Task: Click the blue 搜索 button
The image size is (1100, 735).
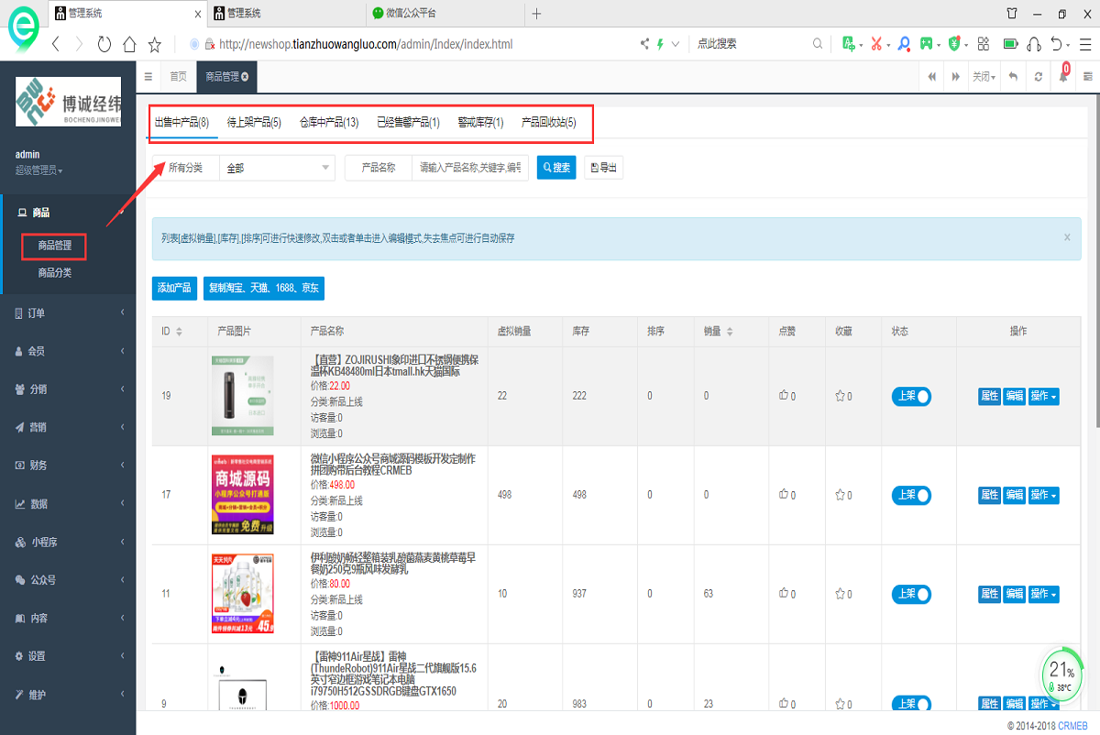Action: 556,168
